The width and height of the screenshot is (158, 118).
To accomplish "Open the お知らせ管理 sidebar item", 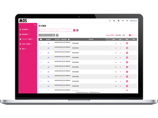I will [26, 44].
